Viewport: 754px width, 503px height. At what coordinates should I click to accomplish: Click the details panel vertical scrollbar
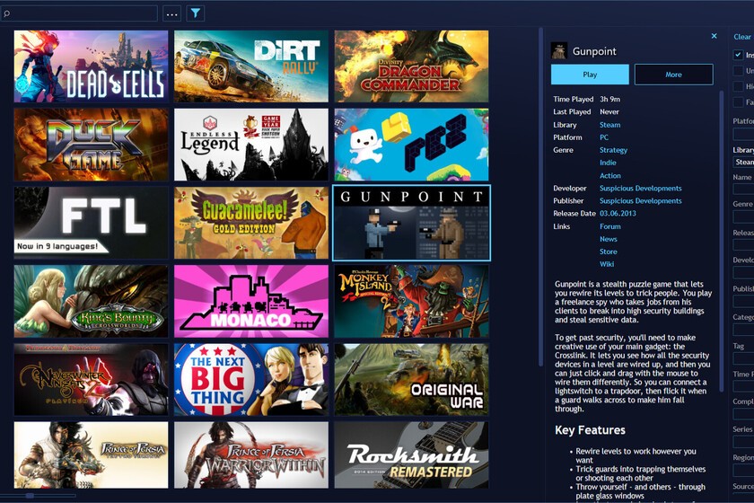(722, 241)
